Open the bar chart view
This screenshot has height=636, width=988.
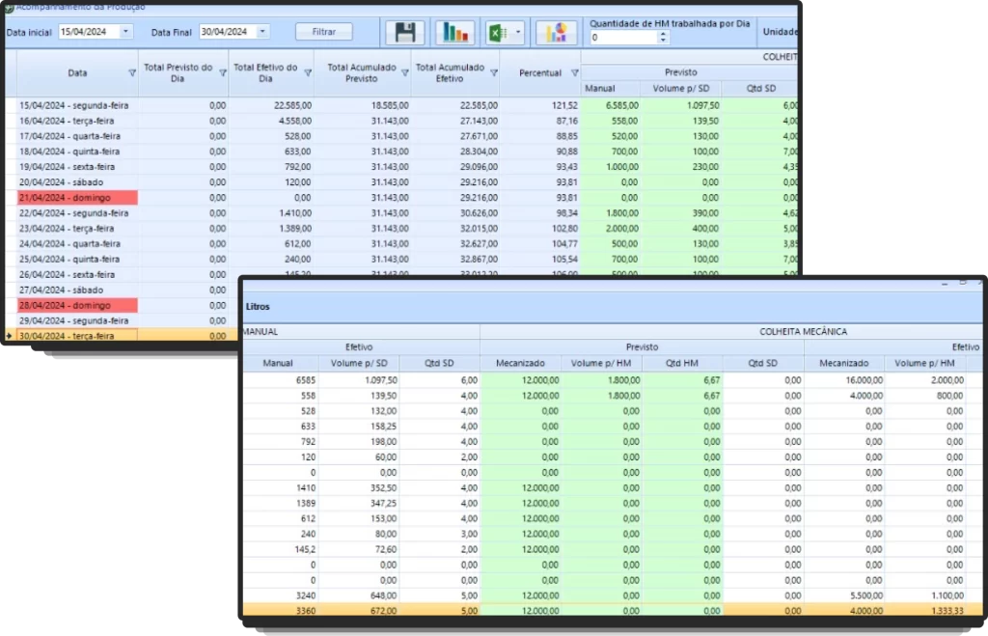pyautogui.click(x=453, y=33)
